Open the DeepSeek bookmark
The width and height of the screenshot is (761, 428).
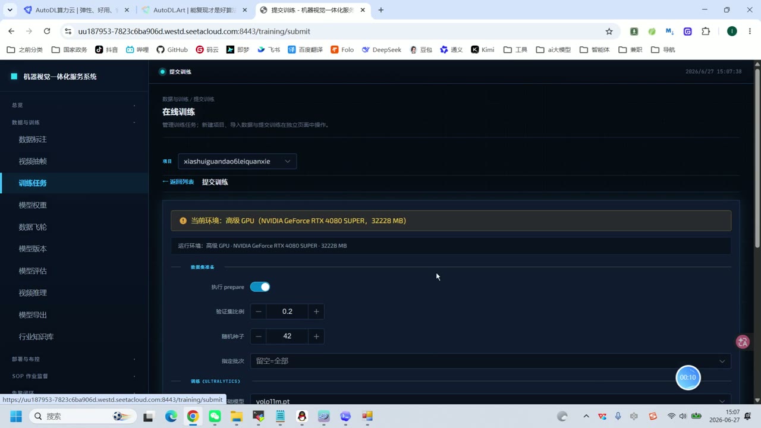point(382,49)
